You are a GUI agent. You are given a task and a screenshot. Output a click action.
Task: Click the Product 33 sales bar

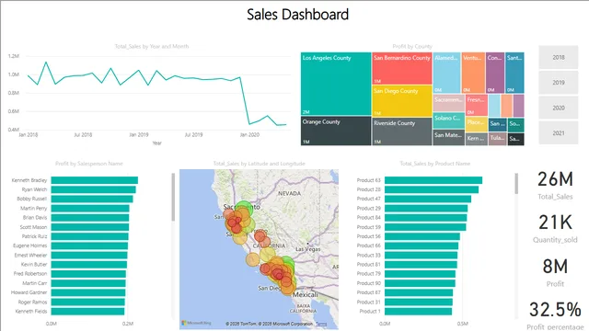pos(422,256)
